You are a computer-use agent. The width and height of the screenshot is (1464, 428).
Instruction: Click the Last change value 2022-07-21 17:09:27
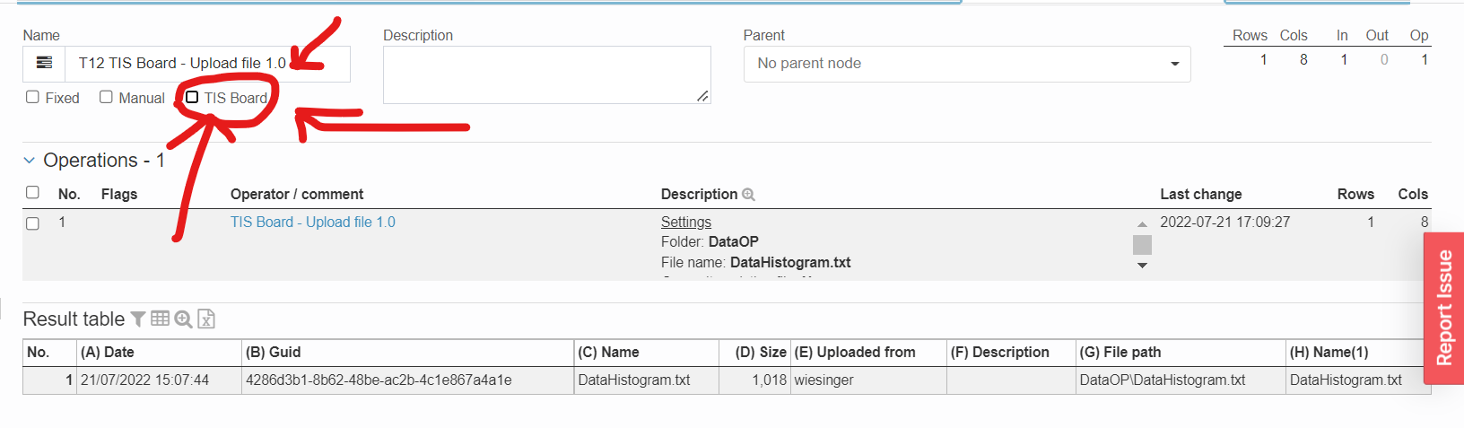[x=1225, y=222]
